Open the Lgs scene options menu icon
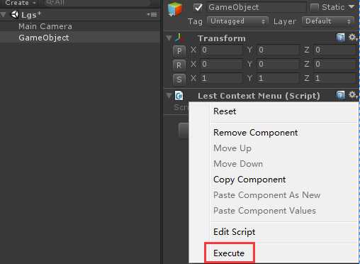Image resolution: width=360 pixels, height=264 pixels. [x=152, y=15]
